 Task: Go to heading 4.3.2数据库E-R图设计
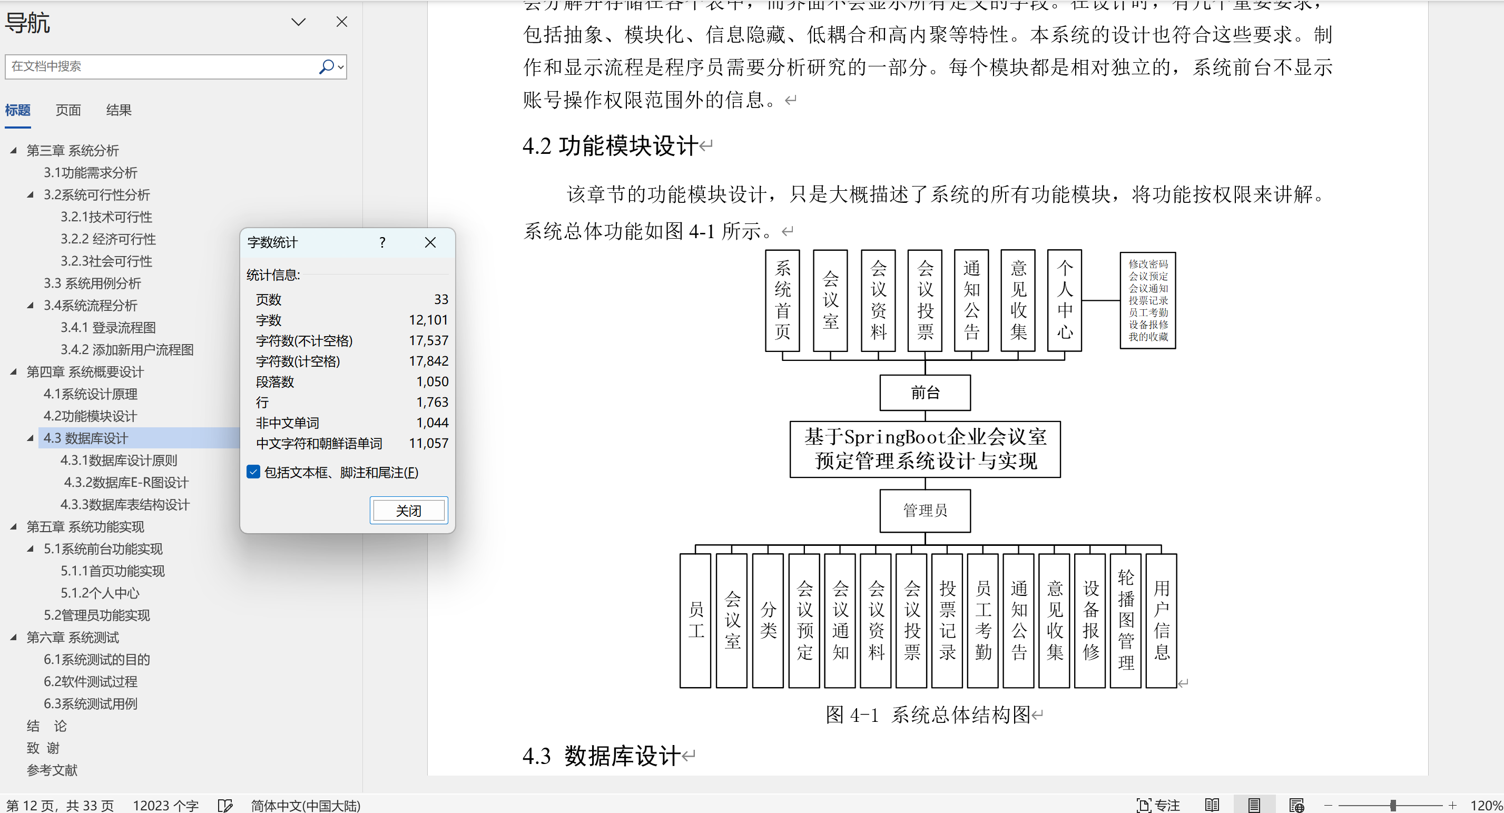pos(126,483)
